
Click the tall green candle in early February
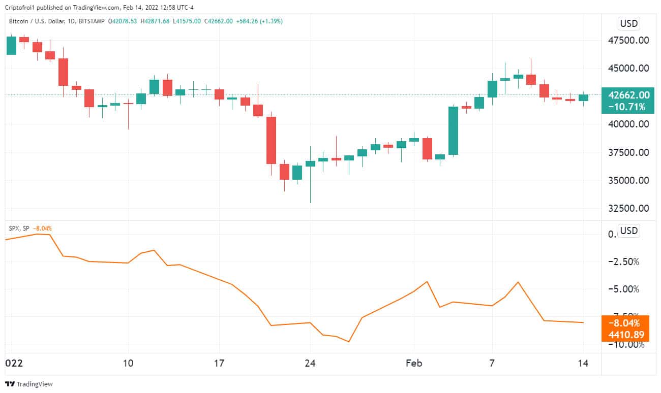pos(453,130)
